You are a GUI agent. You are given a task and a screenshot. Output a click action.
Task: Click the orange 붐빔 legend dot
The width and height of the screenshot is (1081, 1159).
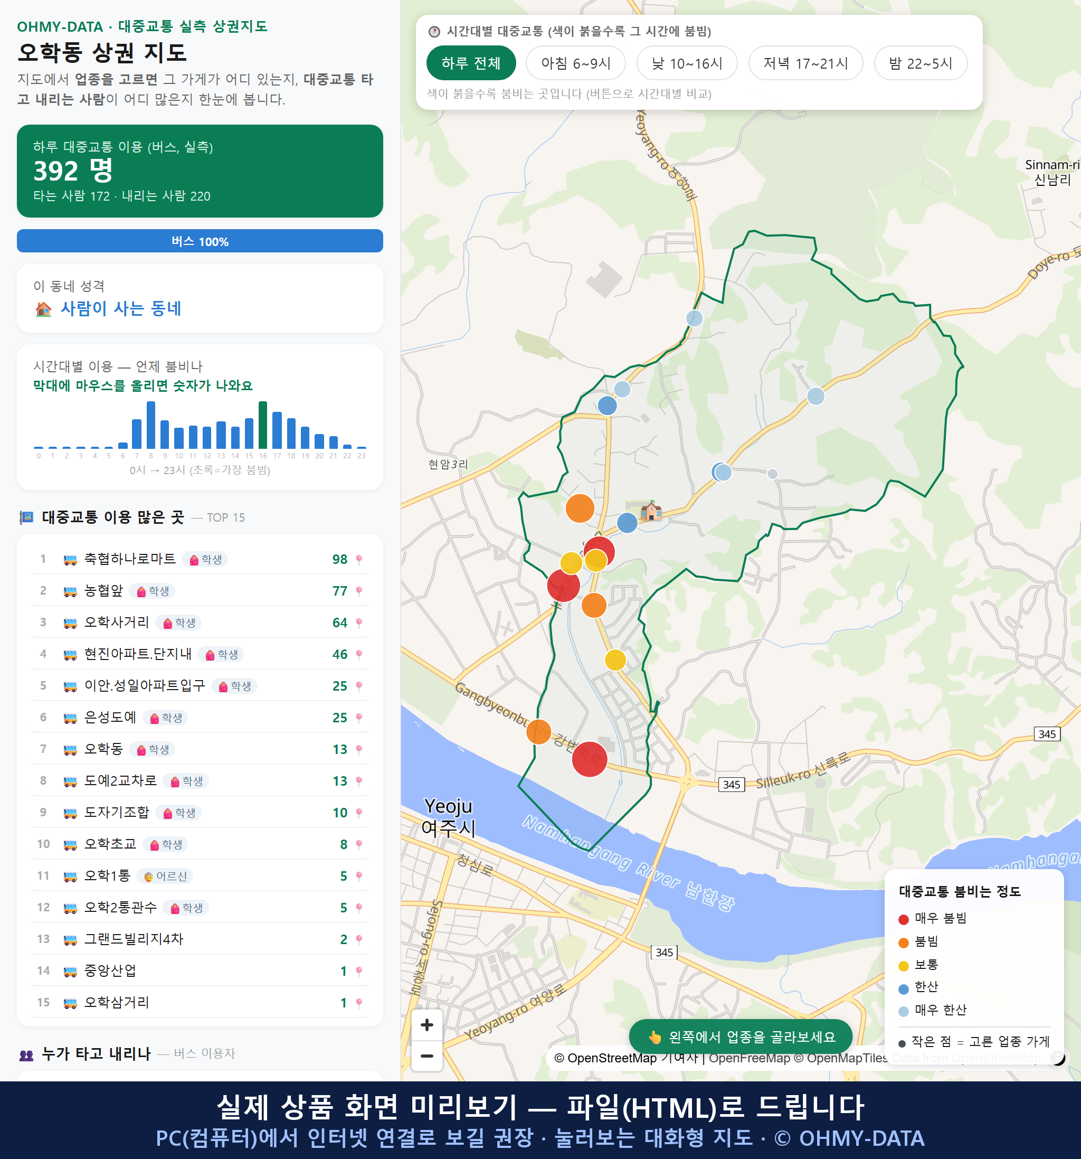pyautogui.click(x=903, y=943)
